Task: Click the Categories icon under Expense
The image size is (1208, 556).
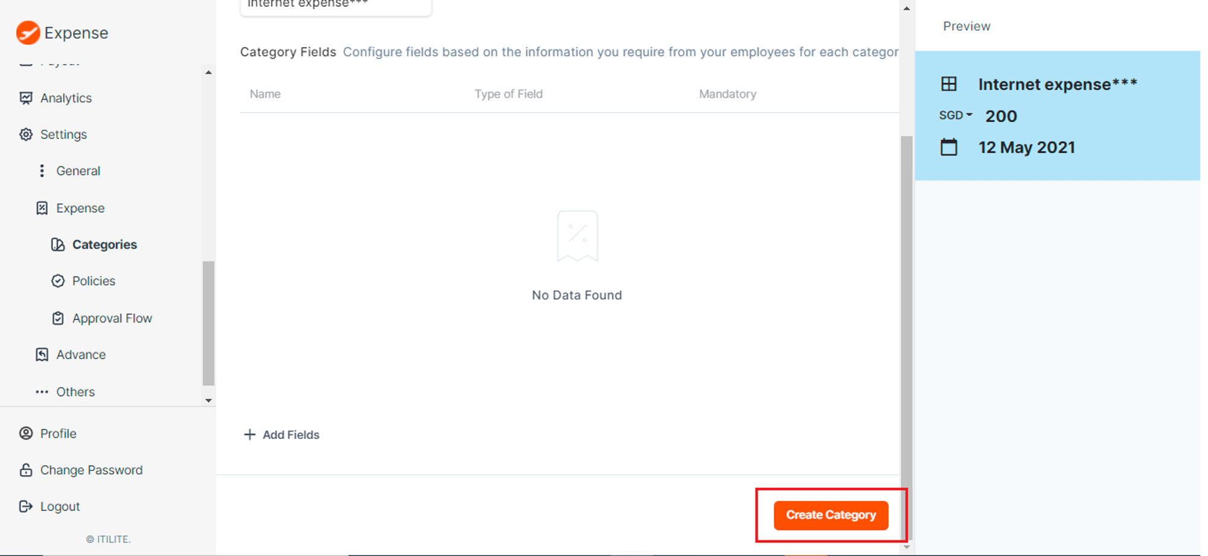Action: pyautogui.click(x=57, y=244)
